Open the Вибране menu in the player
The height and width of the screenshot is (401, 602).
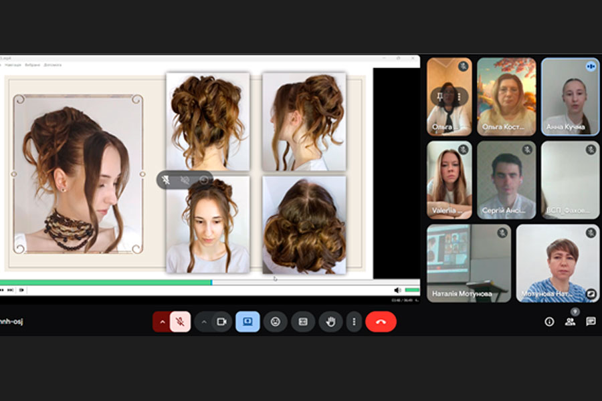click(x=32, y=65)
